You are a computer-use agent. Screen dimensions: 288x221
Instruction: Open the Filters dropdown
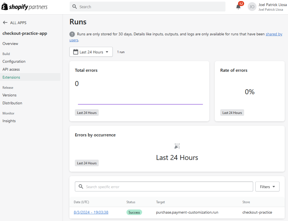tap(267, 187)
